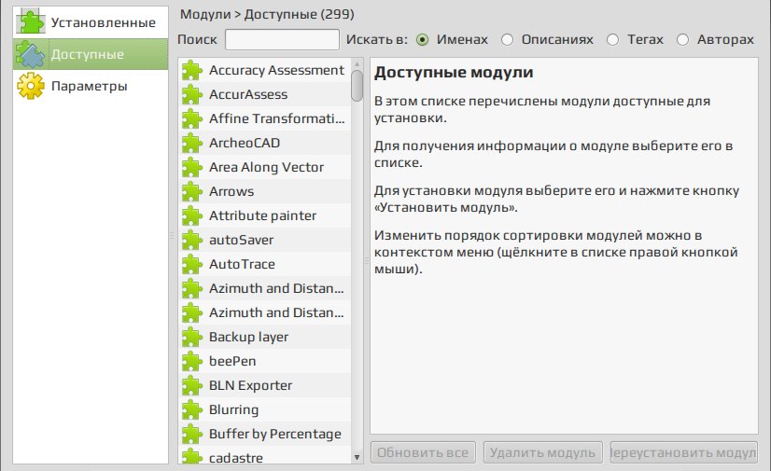Click the plugin icon beside Accuracy Assessment
The width and height of the screenshot is (771, 471).
pyautogui.click(x=191, y=70)
